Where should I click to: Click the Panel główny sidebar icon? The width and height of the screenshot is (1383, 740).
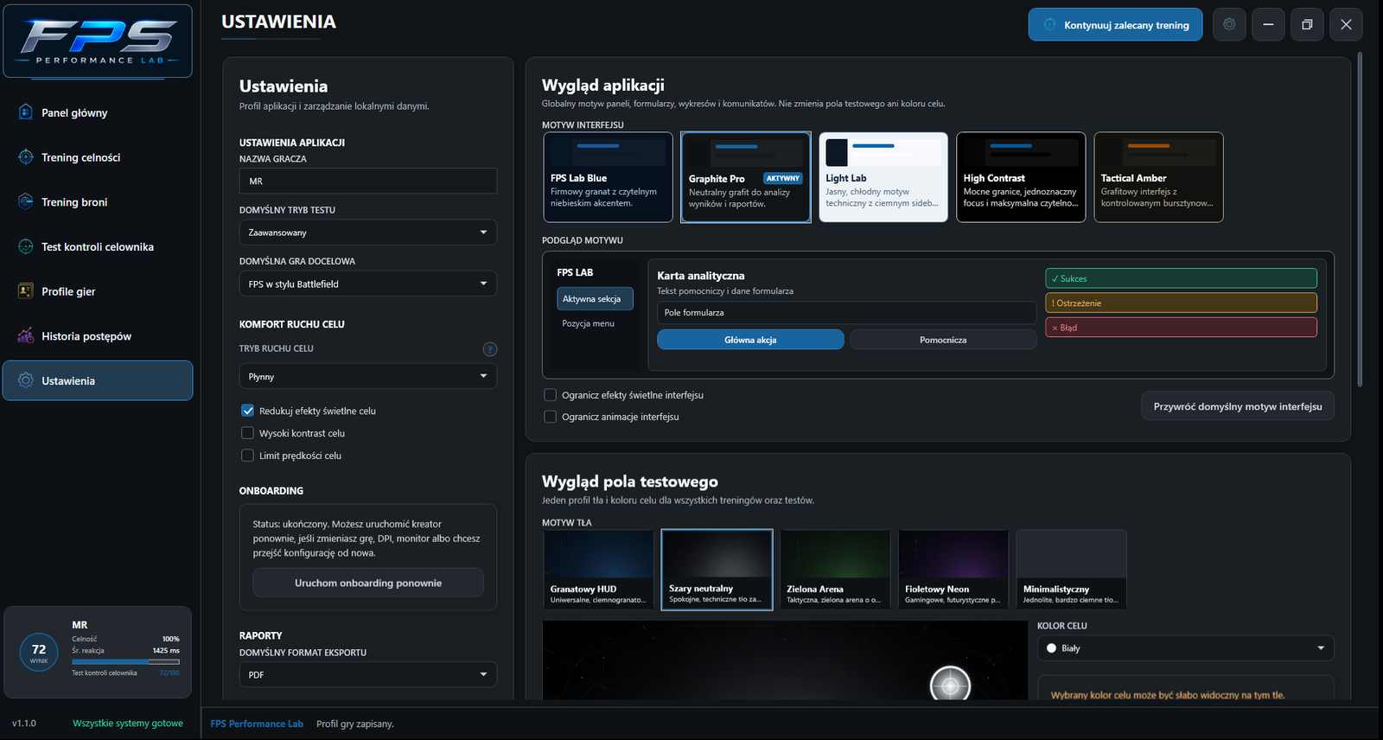click(x=26, y=112)
